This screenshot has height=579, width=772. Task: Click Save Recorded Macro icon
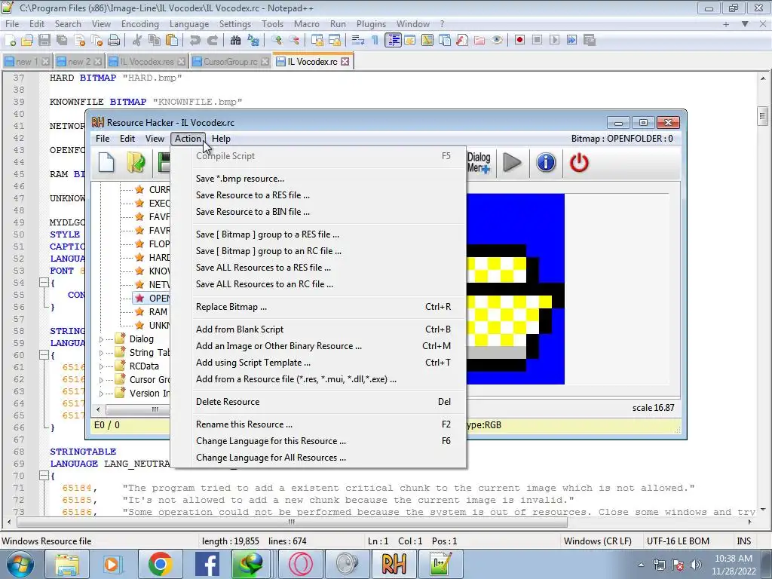(x=590, y=41)
